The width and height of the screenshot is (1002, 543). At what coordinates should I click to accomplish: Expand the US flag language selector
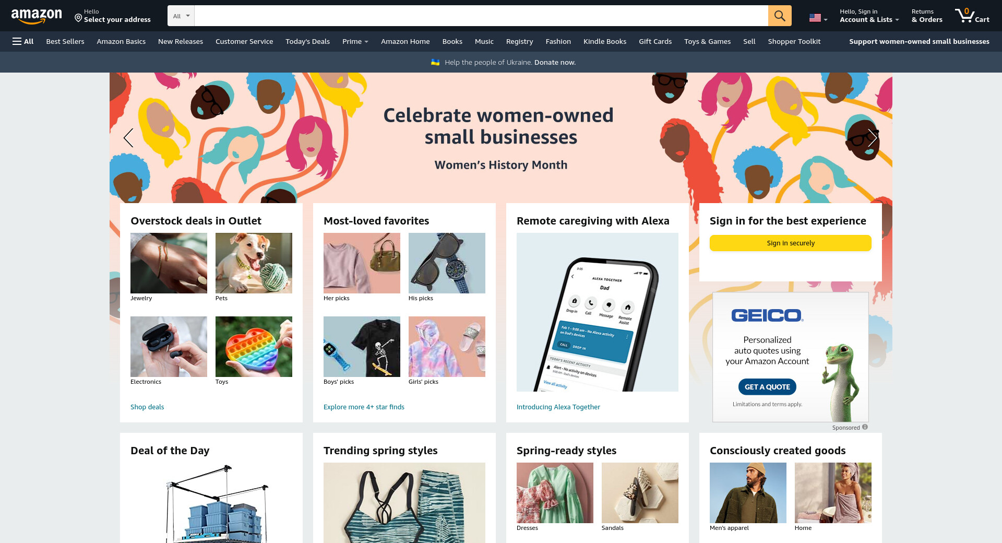point(818,18)
